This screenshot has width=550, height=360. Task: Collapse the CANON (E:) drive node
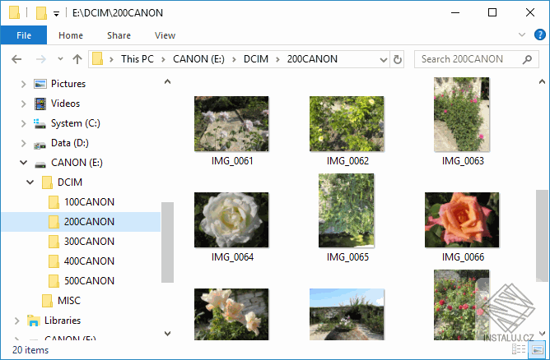tap(23, 163)
